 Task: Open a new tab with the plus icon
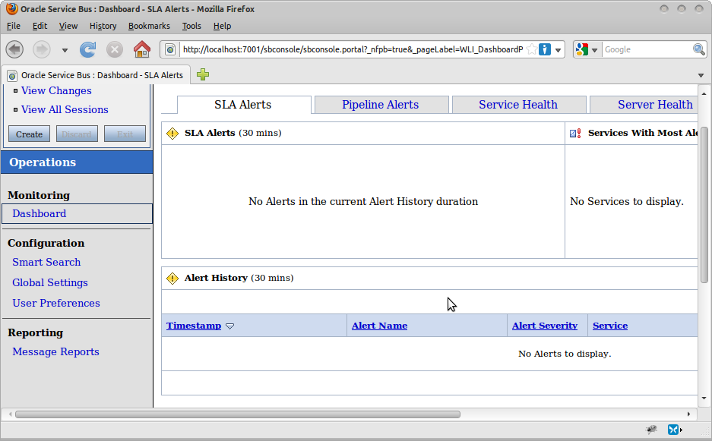(203, 74)
